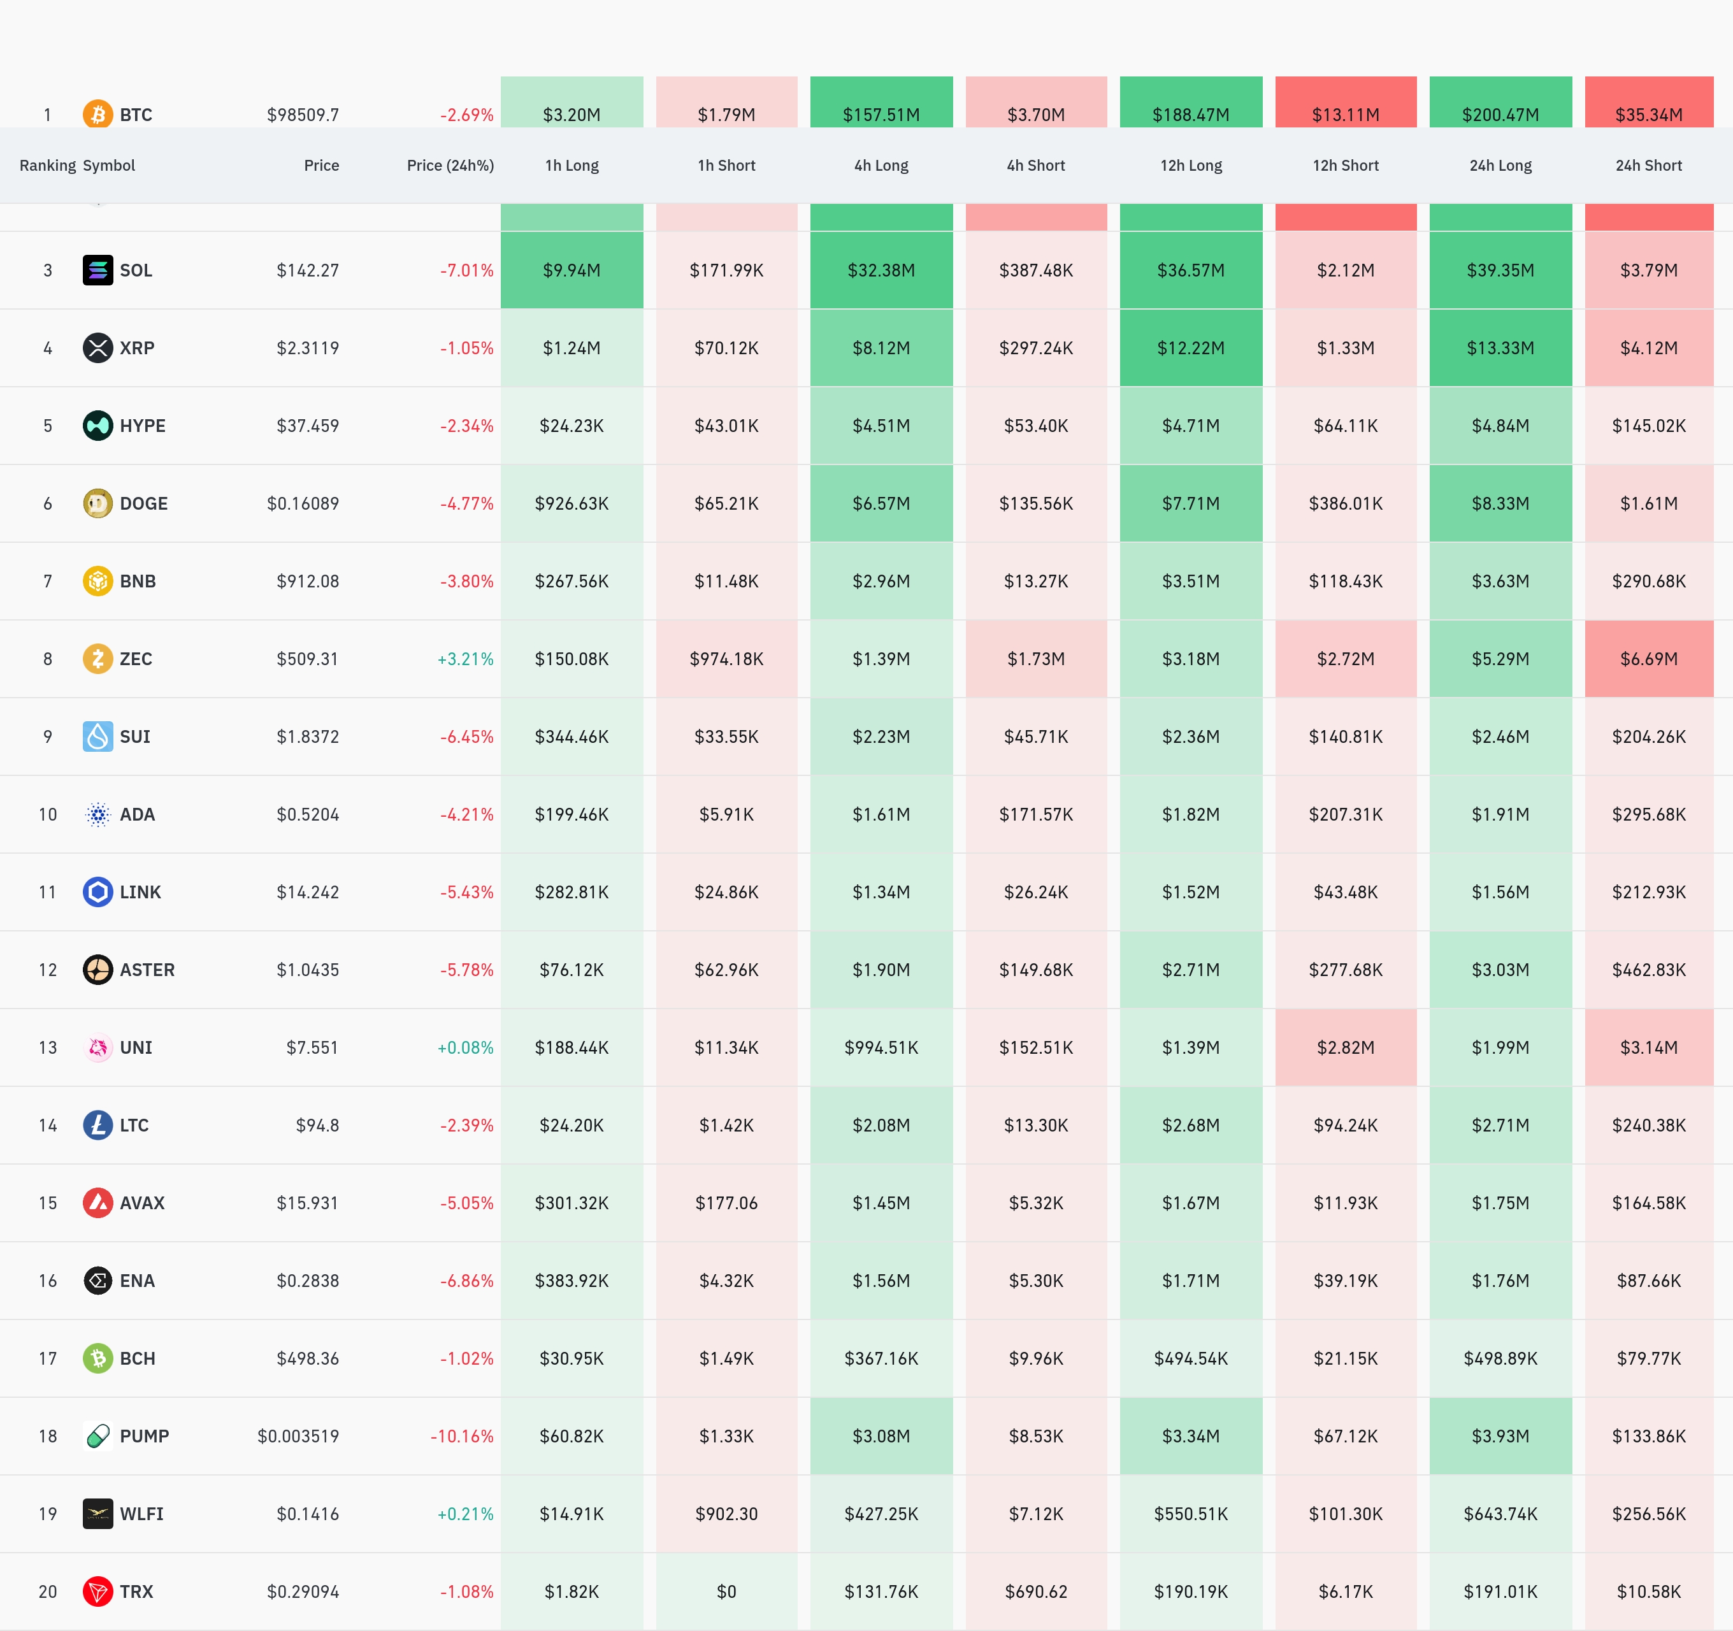Screen dimensions: 1733x1631
Task: Click the BNB coin icon
Action: [97, 580]
